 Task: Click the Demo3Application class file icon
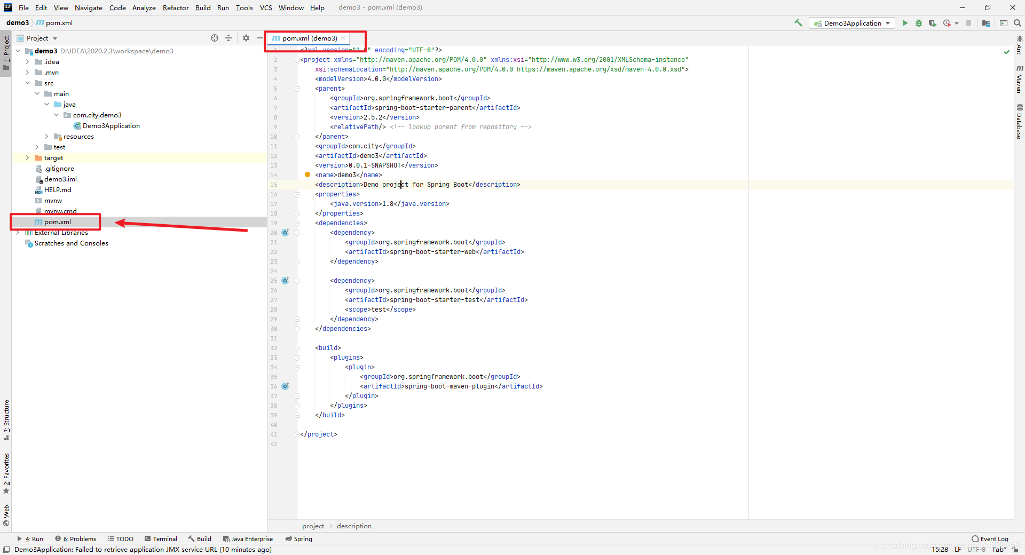click(x=77, y=126)
